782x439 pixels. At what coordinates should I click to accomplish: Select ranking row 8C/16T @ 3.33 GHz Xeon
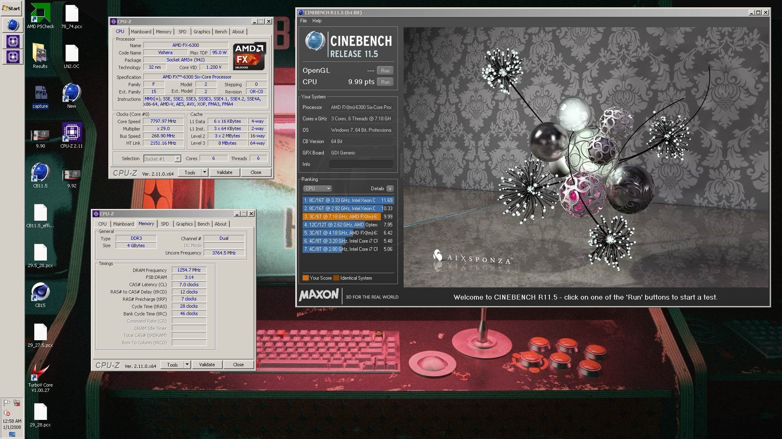(x=348, y=200)
